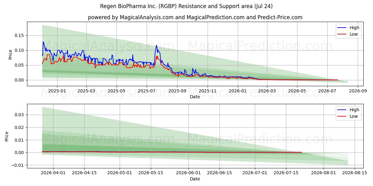Click the '2026-08-01' date tick on bottom chart

pyautogui.click(x=324, y=173)
